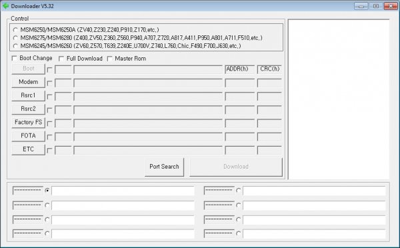Viewport: 400px width, 248px height.
Task: Click the ETC row file path field
Action: coord(148,151)
